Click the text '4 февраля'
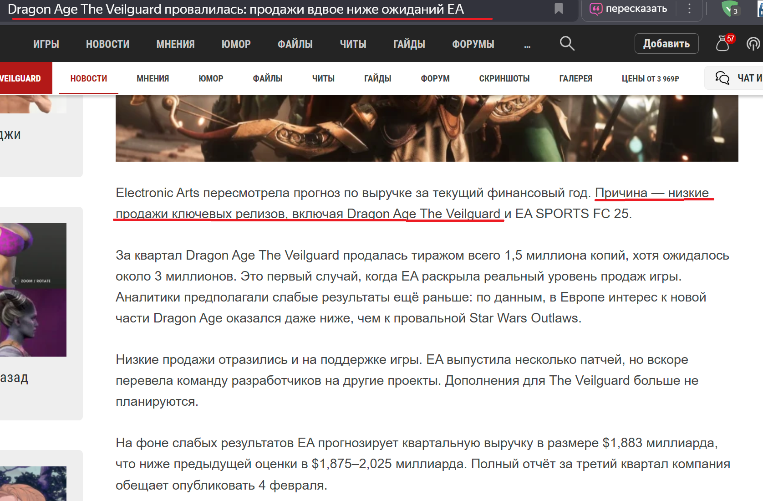The height and width of the screenshot is (501, 763). (291, 485)
